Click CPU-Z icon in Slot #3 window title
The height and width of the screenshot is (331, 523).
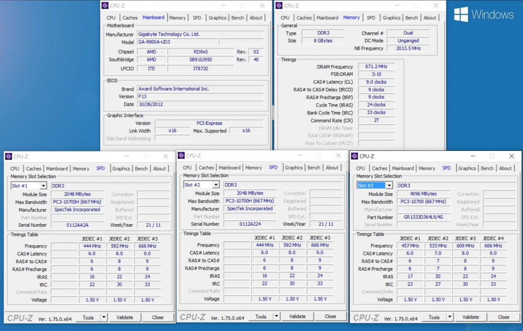[354, 156]
